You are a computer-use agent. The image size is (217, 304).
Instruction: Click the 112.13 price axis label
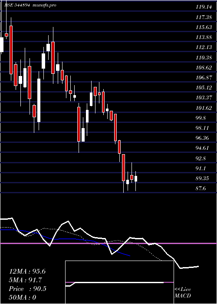204,47
